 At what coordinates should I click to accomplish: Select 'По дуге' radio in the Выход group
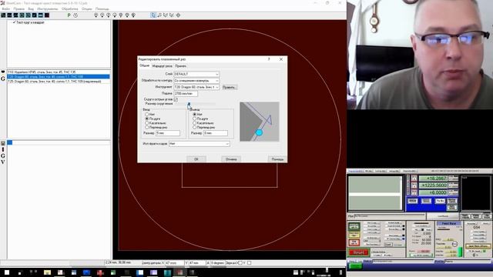coord(195,118)
